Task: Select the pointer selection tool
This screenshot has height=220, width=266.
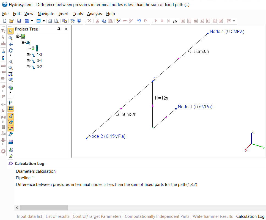Action: [x=11, y=31]
